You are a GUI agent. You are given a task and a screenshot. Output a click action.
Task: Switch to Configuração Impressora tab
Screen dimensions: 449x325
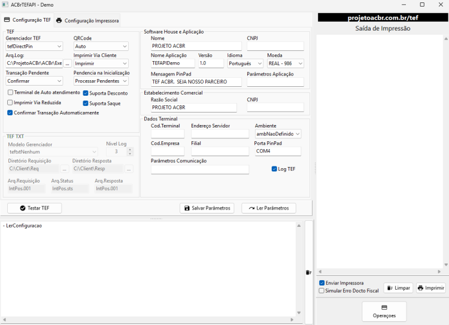[x=87, y=20]
